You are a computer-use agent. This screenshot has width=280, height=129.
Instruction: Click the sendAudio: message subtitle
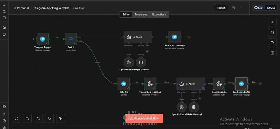[241, 95]
